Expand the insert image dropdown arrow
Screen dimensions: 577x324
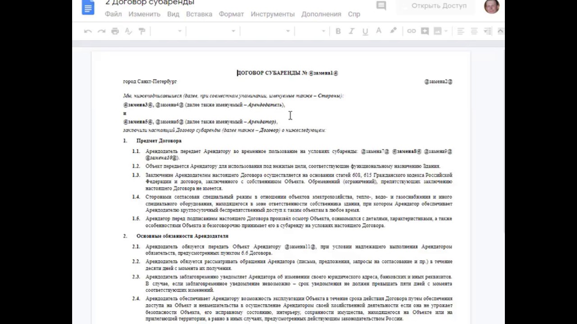tap(446, 31)
